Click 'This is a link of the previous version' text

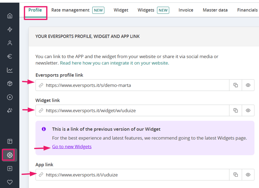(106, 129)
